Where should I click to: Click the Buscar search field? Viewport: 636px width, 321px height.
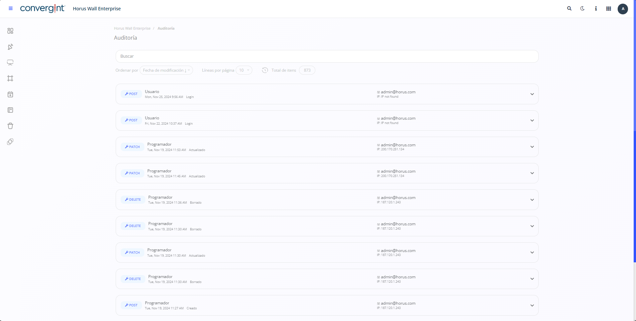point(327,56)
